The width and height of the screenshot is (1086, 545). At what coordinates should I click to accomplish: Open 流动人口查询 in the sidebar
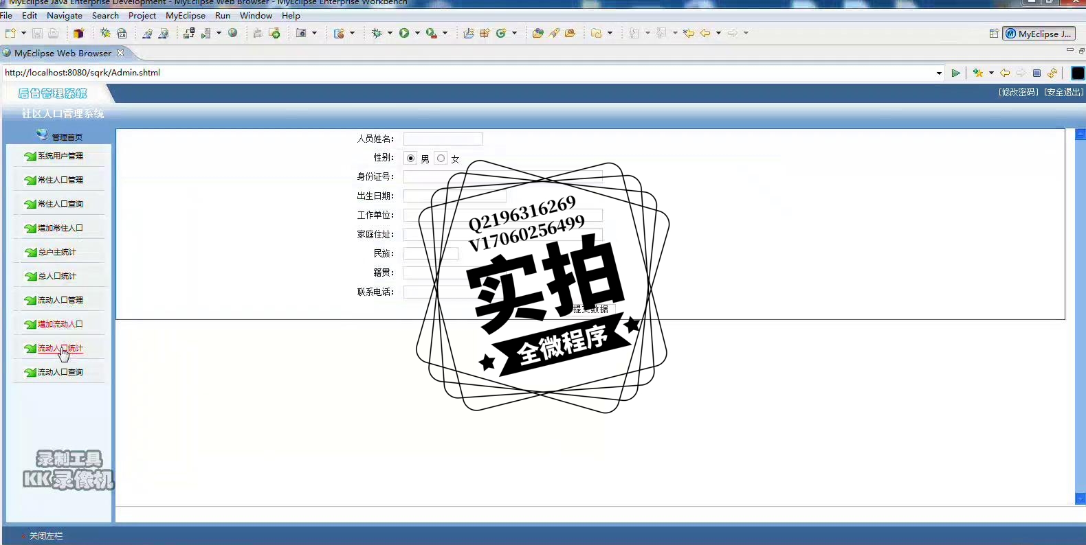(x=60, y=372)
